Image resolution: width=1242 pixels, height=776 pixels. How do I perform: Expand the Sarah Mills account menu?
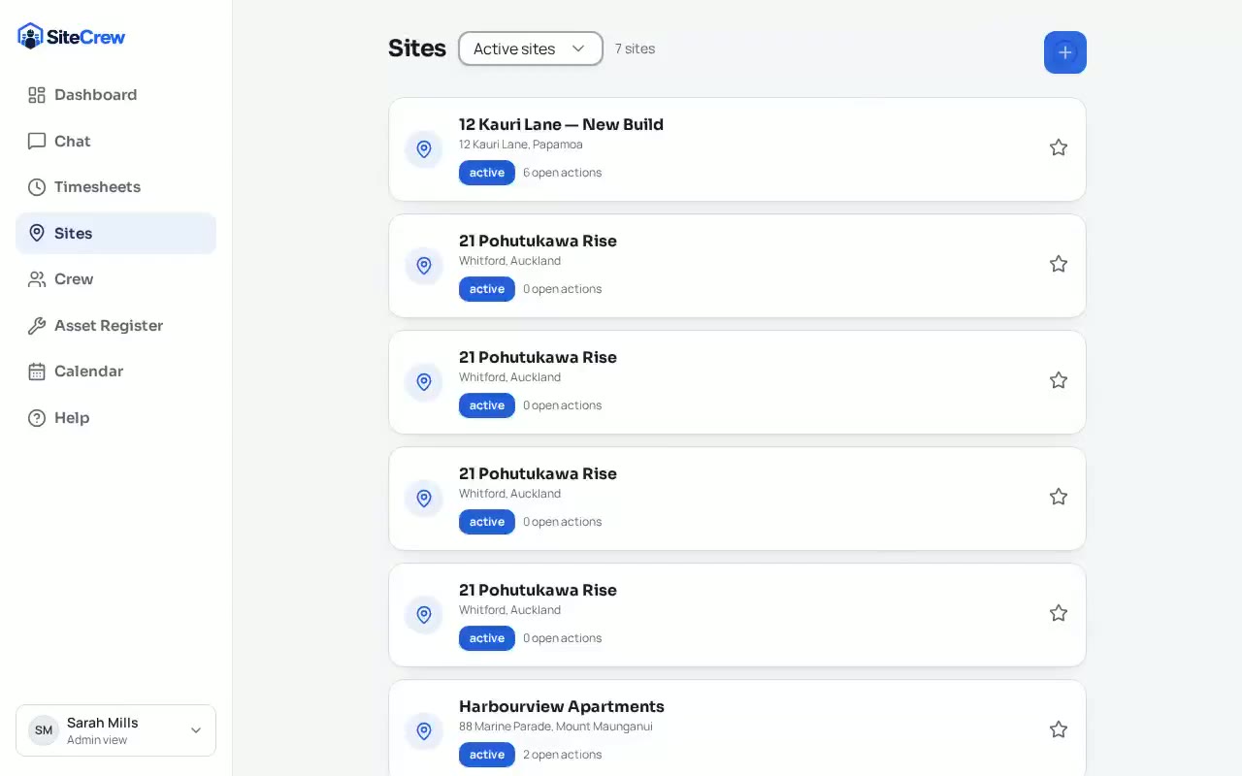point(115,730)
